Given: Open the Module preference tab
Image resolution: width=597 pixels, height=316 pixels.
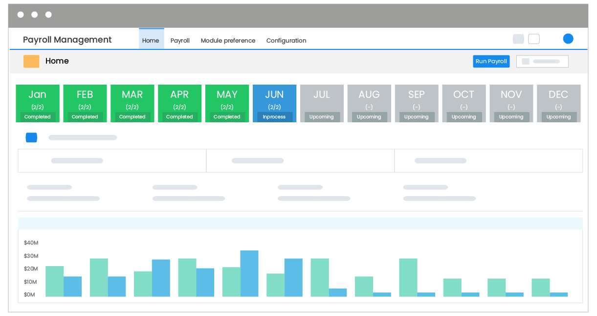Looking at the screenshot, I should pyautogui.click(x=228, y=40).
